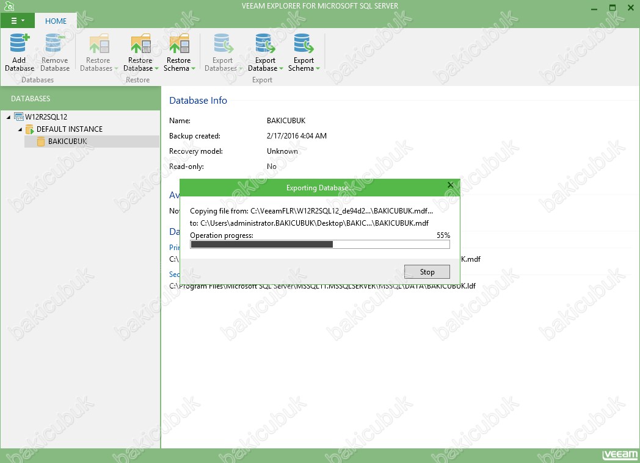Open the Export Schema dropdown arrow
640x463 pixels.
(x=318, y=68)
